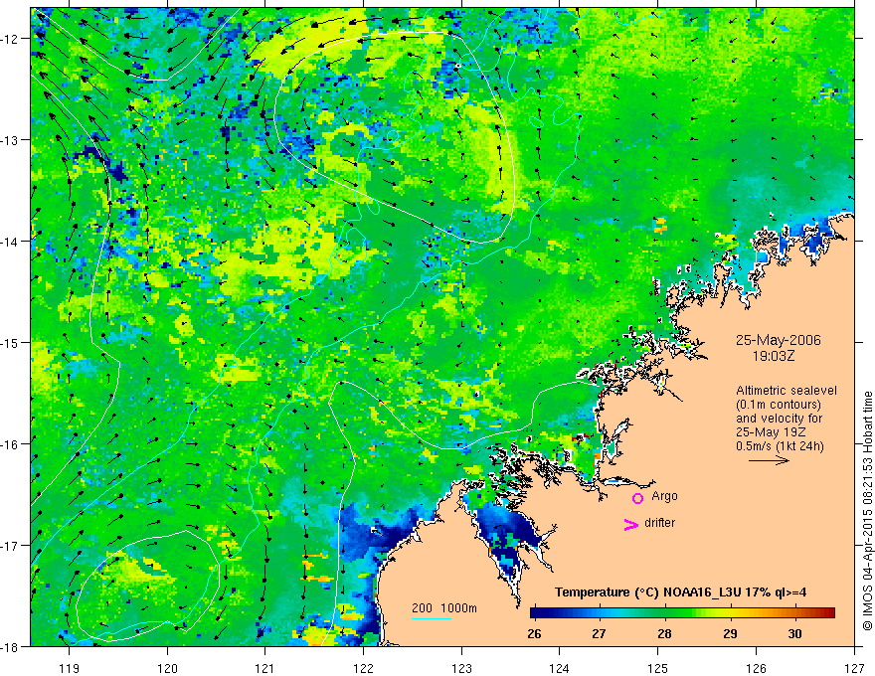Click the latitude axis label '-17'
Image resolution: width=875 pixels, height=676 pixels.
[10, 545]
